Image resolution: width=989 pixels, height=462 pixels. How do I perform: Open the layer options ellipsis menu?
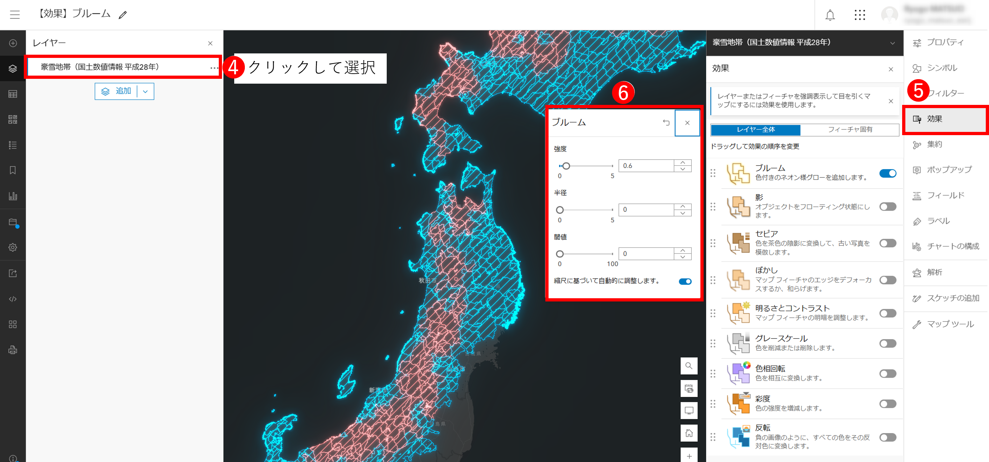coord(214,68)
